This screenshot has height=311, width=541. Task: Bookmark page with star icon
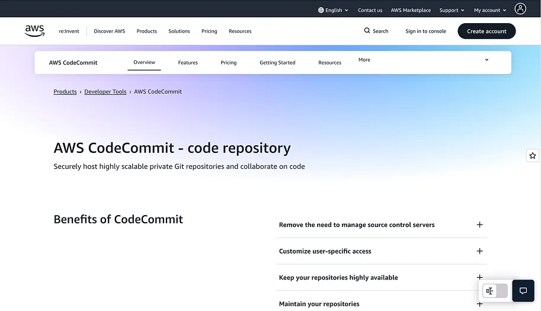532,155
